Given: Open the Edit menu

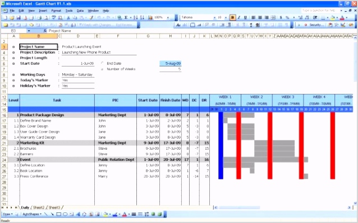Looking at the screenshot, I should (x=21, y=11).
